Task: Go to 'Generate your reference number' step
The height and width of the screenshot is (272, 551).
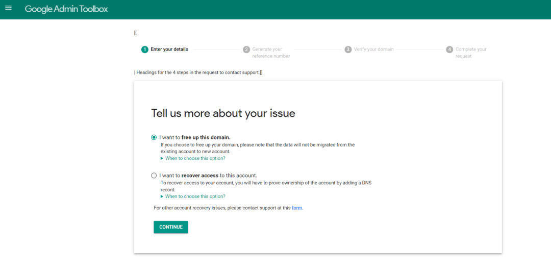Action: click(270, 53)
